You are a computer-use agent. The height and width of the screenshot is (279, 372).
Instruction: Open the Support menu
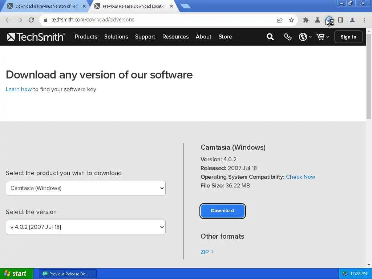click(145, 37)
